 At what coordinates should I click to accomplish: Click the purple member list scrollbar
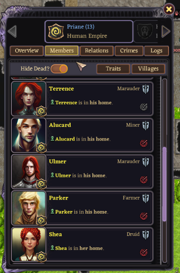pos(164,184)
